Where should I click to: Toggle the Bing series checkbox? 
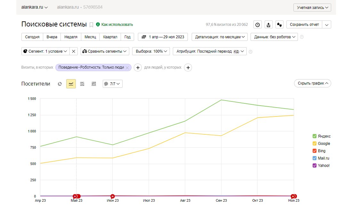[315, 151]
